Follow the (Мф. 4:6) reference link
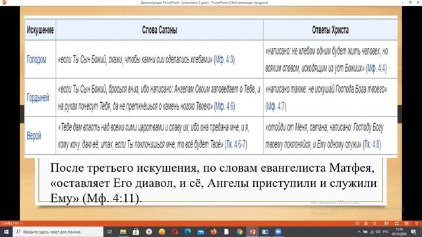 tap(224, 107)
